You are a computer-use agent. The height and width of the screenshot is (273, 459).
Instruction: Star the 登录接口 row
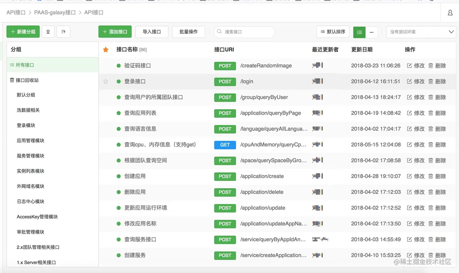(106, 81)
